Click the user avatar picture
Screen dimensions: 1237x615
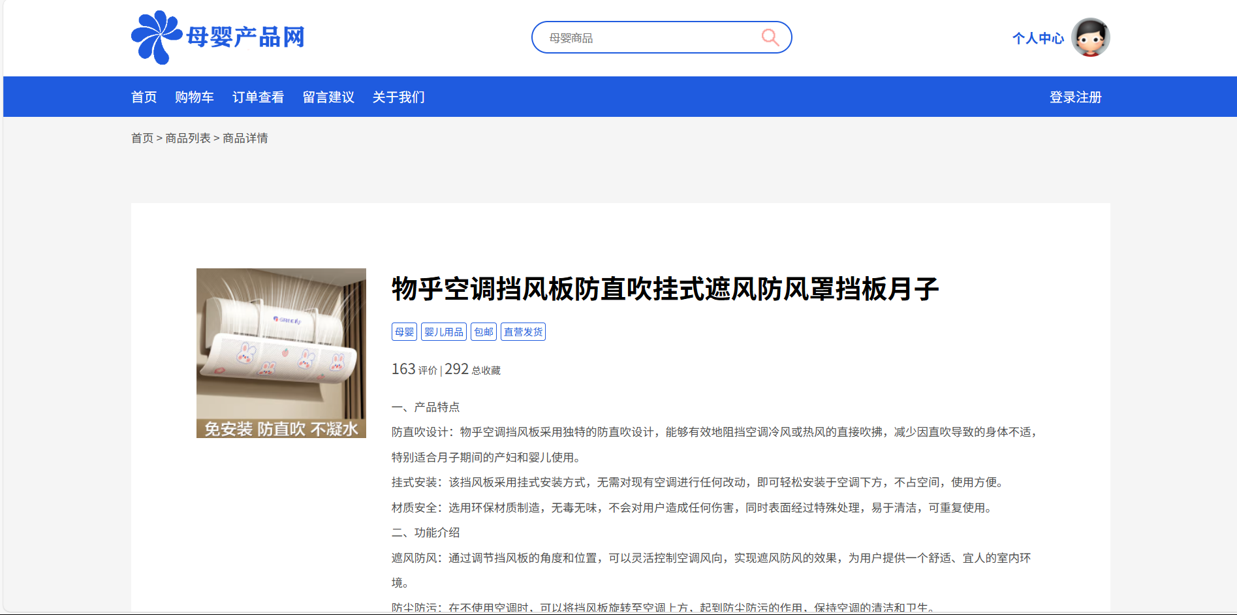pyautogui.click(x=1090, y=37)
